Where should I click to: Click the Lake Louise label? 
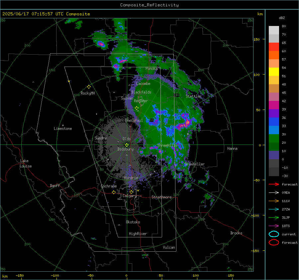pyautogui.click(x=26, y=163)
